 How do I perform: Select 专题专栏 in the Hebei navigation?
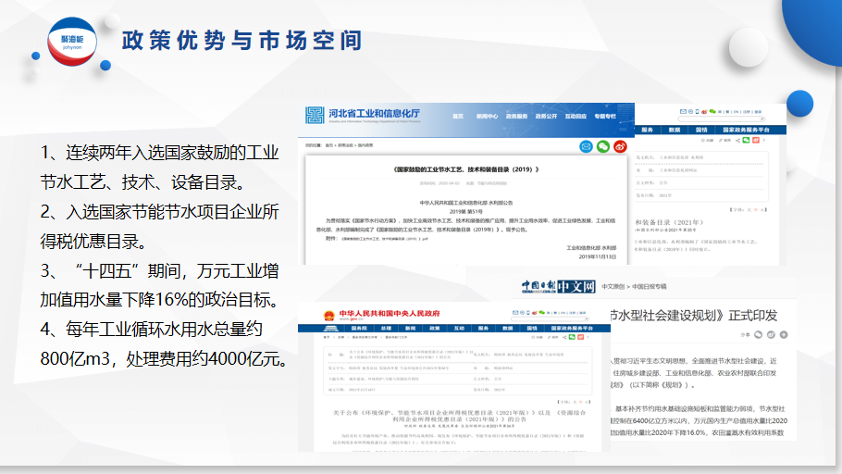(605, 117)
